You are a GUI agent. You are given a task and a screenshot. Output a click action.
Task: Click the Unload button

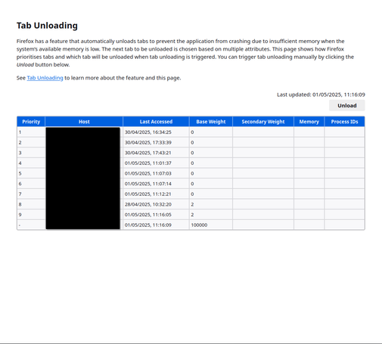click(346, 105)
